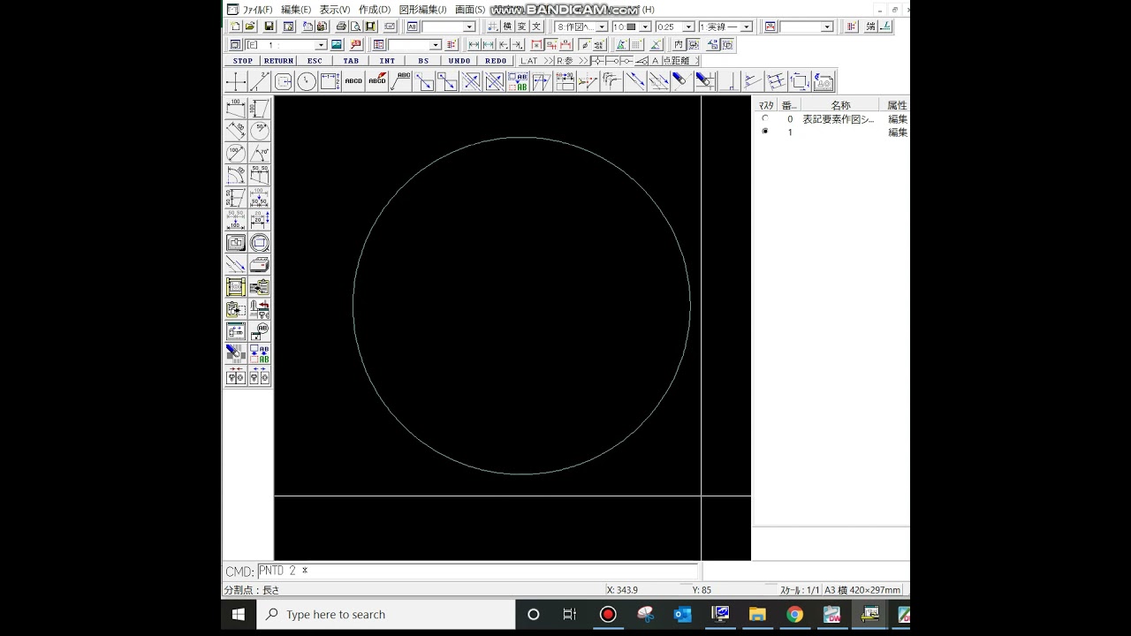Select the point crosshair drawing tool
Screen dimensions: 1131x636
tap(235, 81)
